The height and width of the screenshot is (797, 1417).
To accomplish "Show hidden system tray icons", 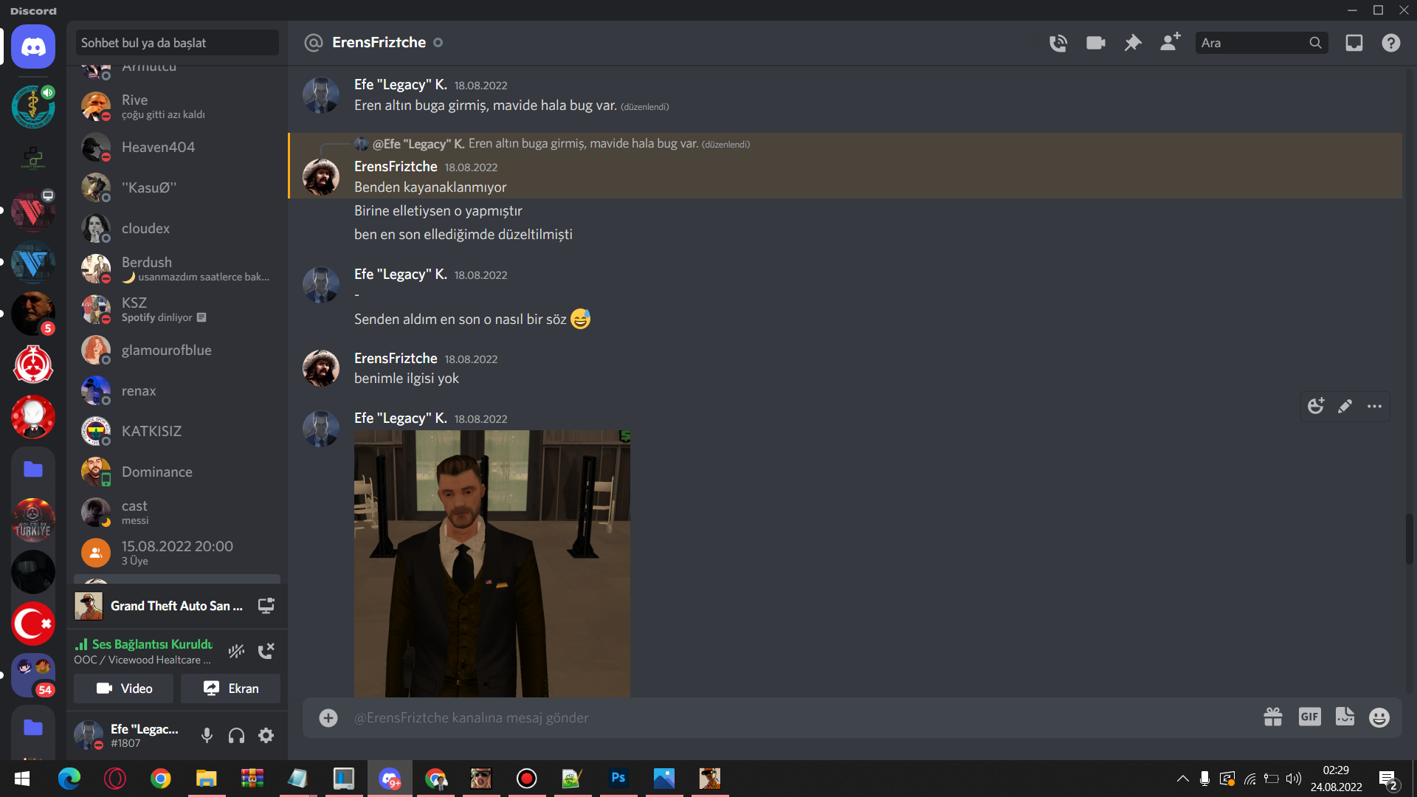I will pyautogui.click(x=1182, y=779).
